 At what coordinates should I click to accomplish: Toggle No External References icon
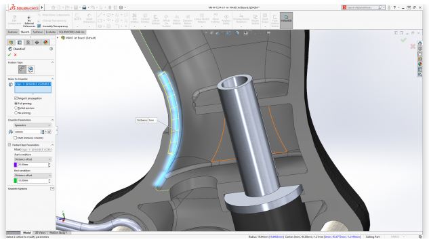(x=29, y=21)
